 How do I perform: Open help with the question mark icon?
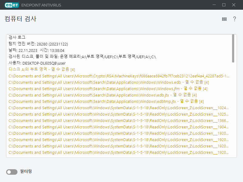[234, 19]
